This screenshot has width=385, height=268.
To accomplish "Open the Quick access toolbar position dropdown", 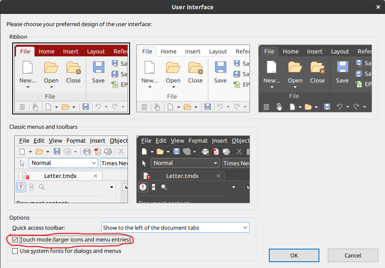I will [x=175, y=228].
